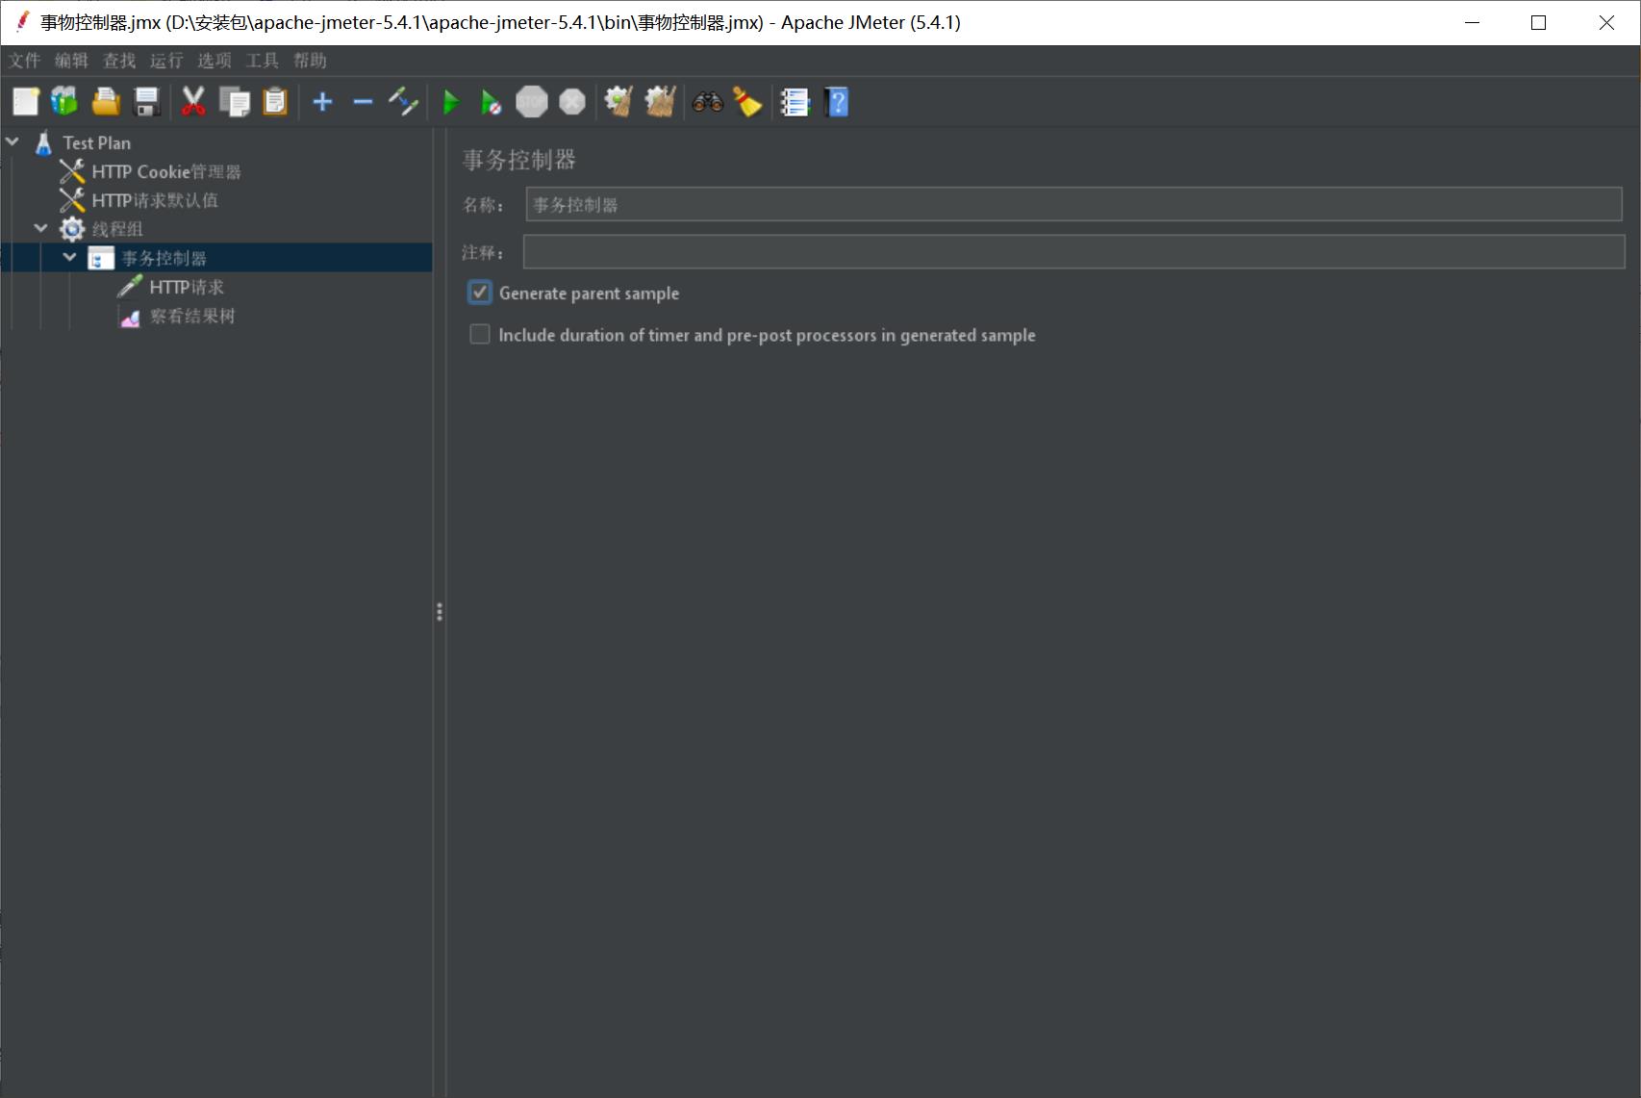Click Start no pauses icon

point(491,102)
